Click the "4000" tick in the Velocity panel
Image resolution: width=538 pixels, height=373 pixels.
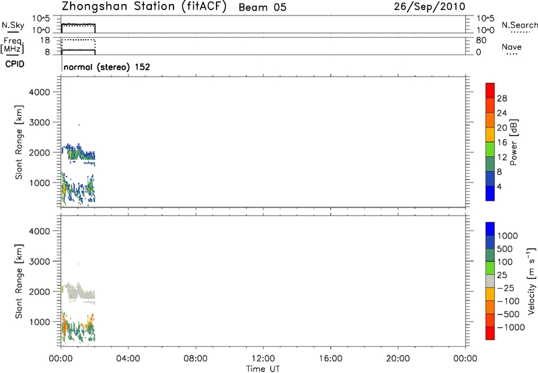click(x=39, y=231)
